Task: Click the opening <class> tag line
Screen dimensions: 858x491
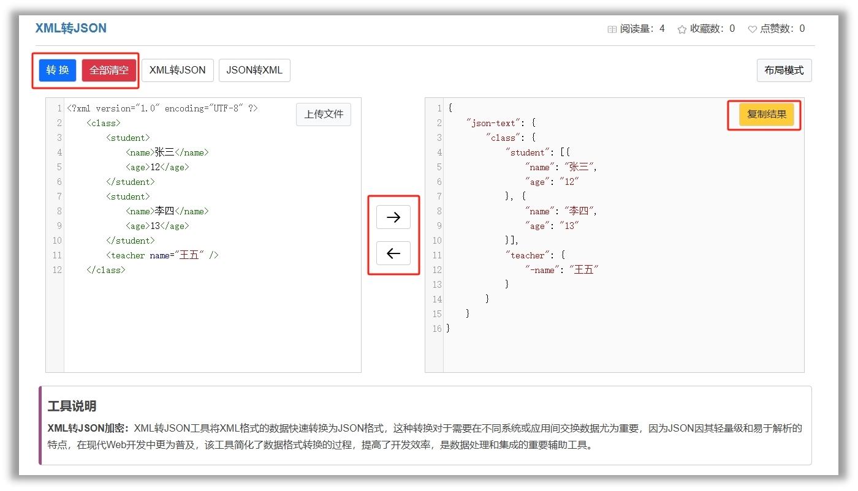Action: coord(104,123)
